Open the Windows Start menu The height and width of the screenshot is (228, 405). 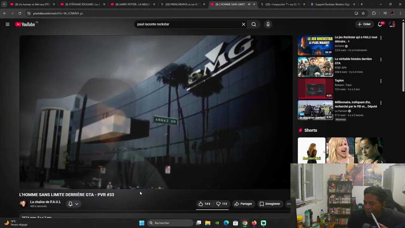[x=142, y=223]
